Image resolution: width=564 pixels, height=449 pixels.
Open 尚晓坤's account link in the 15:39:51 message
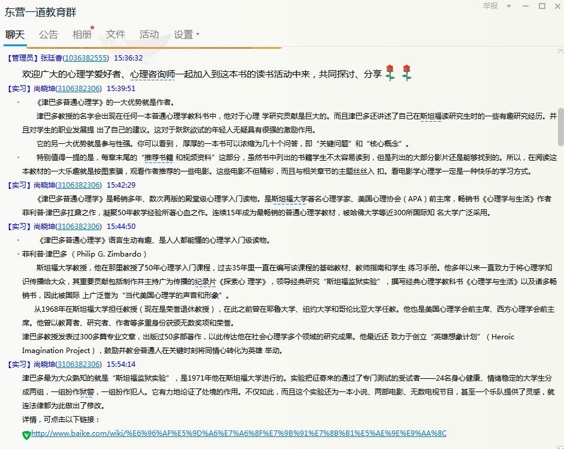(79, 89)
